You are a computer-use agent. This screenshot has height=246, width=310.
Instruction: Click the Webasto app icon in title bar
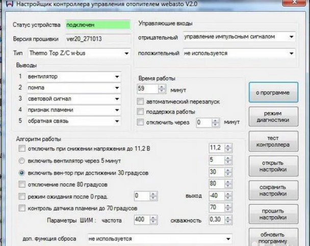click(x=10, y=4)
